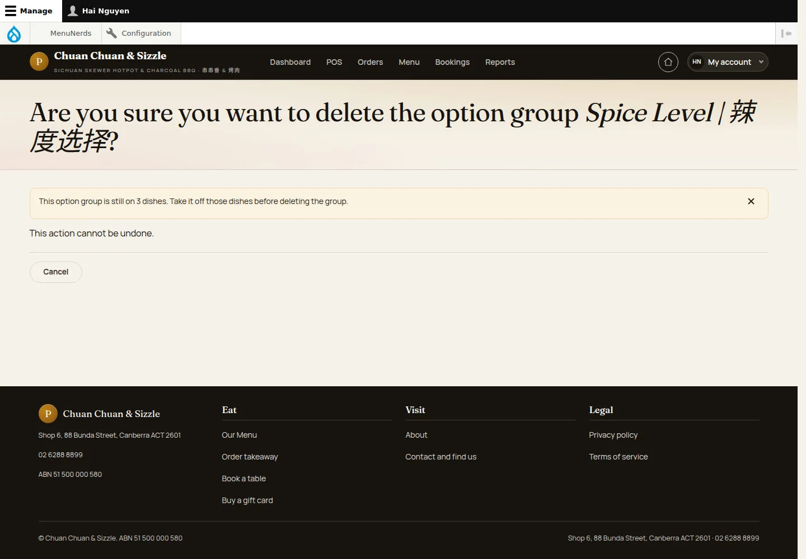Screen dimensions: 806x559
Task: Open Bookings in main navigation
Action: tap(452, 62)
